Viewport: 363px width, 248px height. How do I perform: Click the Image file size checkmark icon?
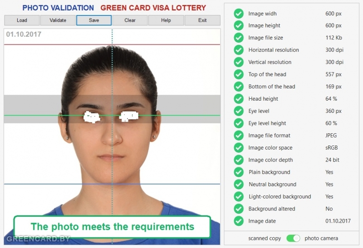pos(239,38)
